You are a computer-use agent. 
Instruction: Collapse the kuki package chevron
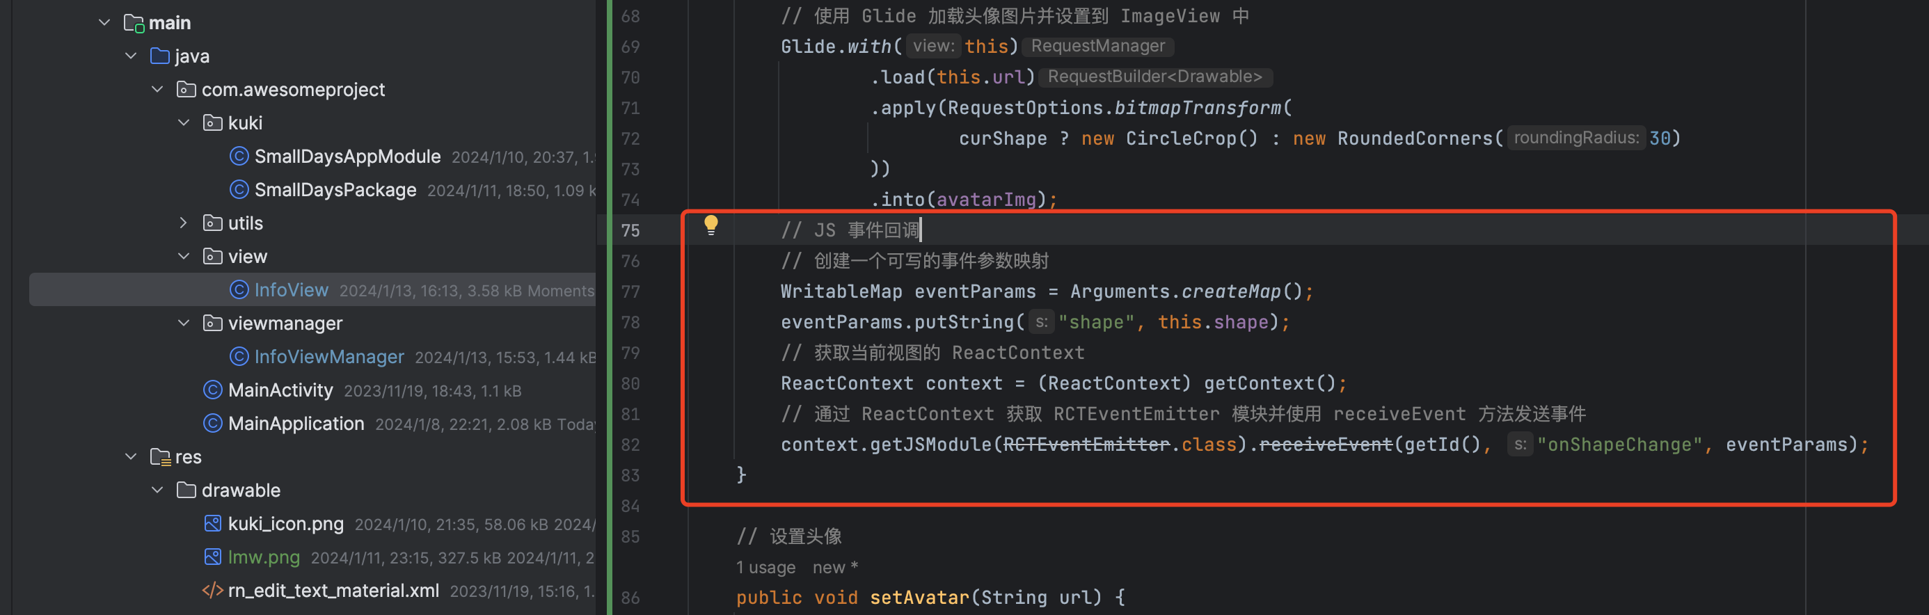pyautogui.click(x=184, y=123)
